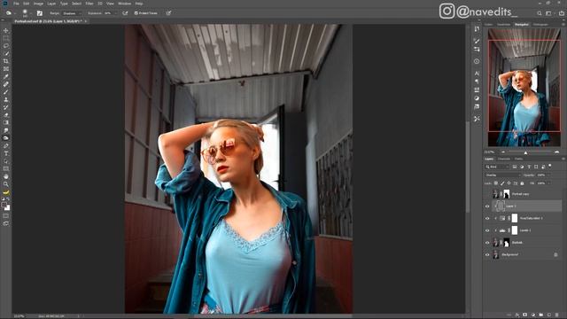Click the Navigator zoom slider handle

click(x=525, y=152)
